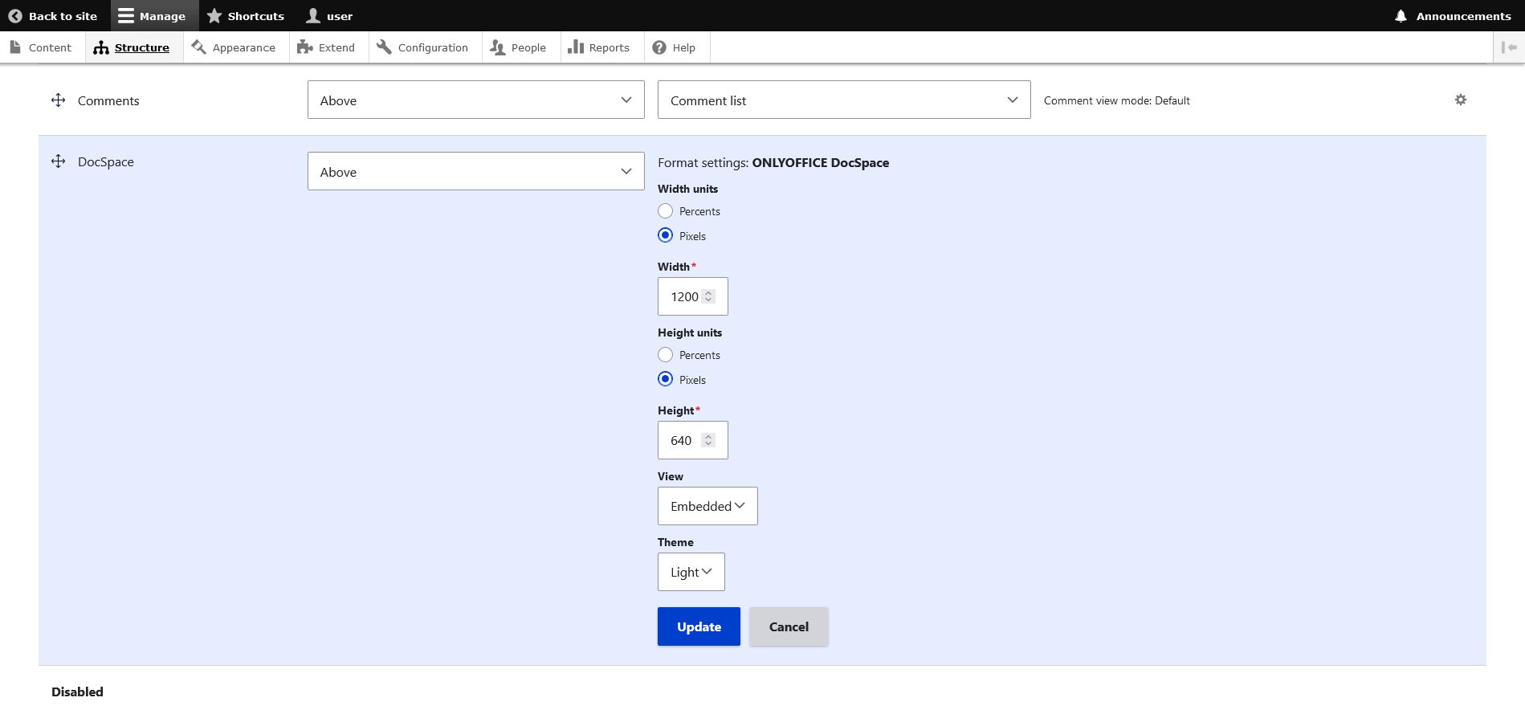Click the Disabled section heading

(77, 692)
